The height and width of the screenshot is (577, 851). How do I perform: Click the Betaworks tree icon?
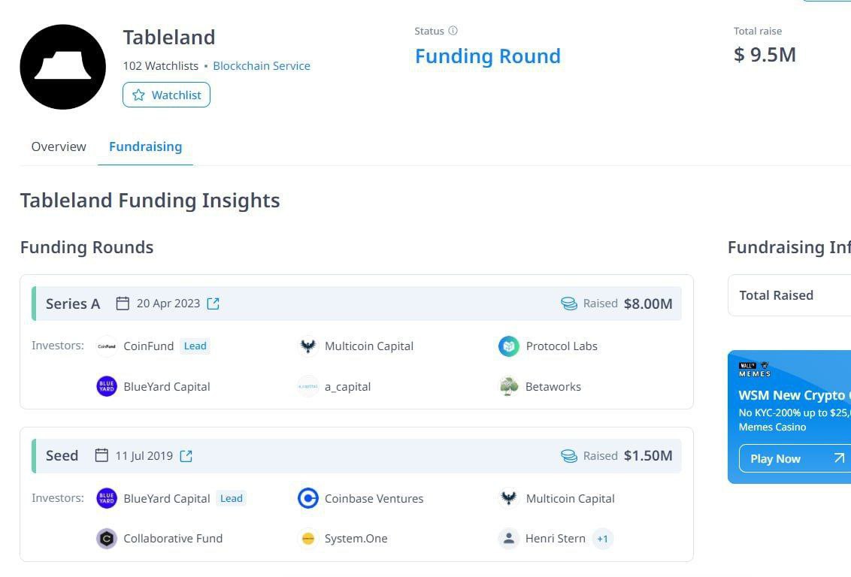coord(509,387)
